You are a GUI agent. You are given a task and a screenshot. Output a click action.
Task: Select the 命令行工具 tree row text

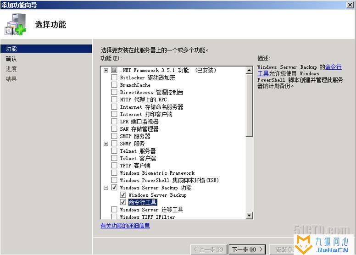pos(142,202)
